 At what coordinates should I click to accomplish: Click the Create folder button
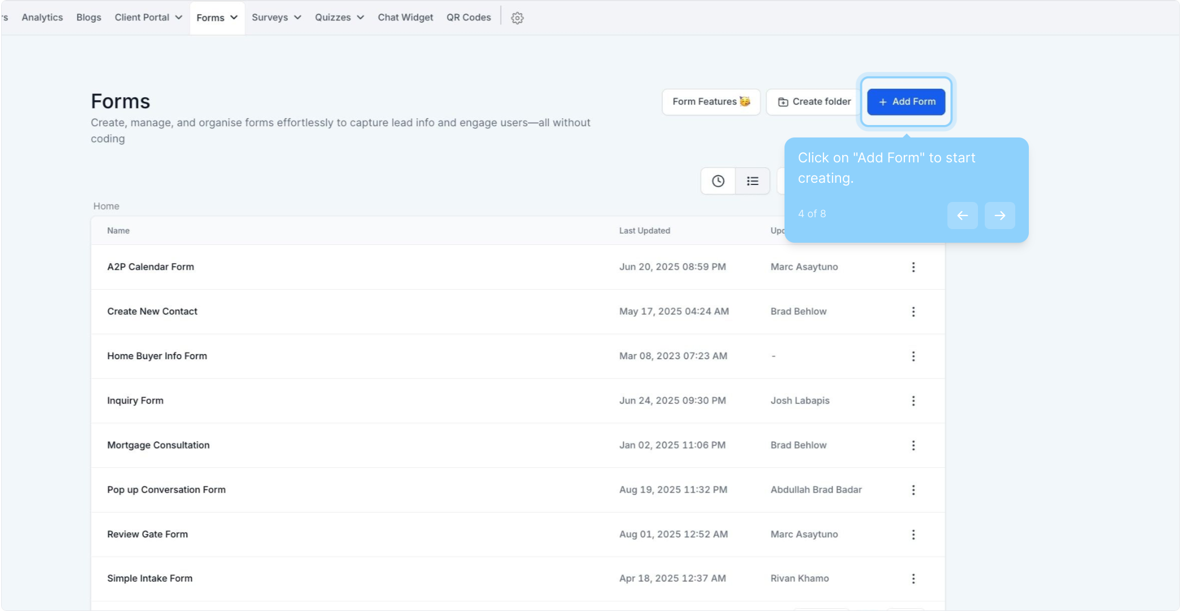pyautogui.click(x=814, y=102)
